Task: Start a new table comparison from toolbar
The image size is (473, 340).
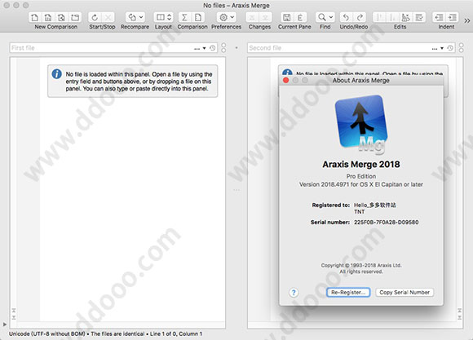Action: pos(48,17)
